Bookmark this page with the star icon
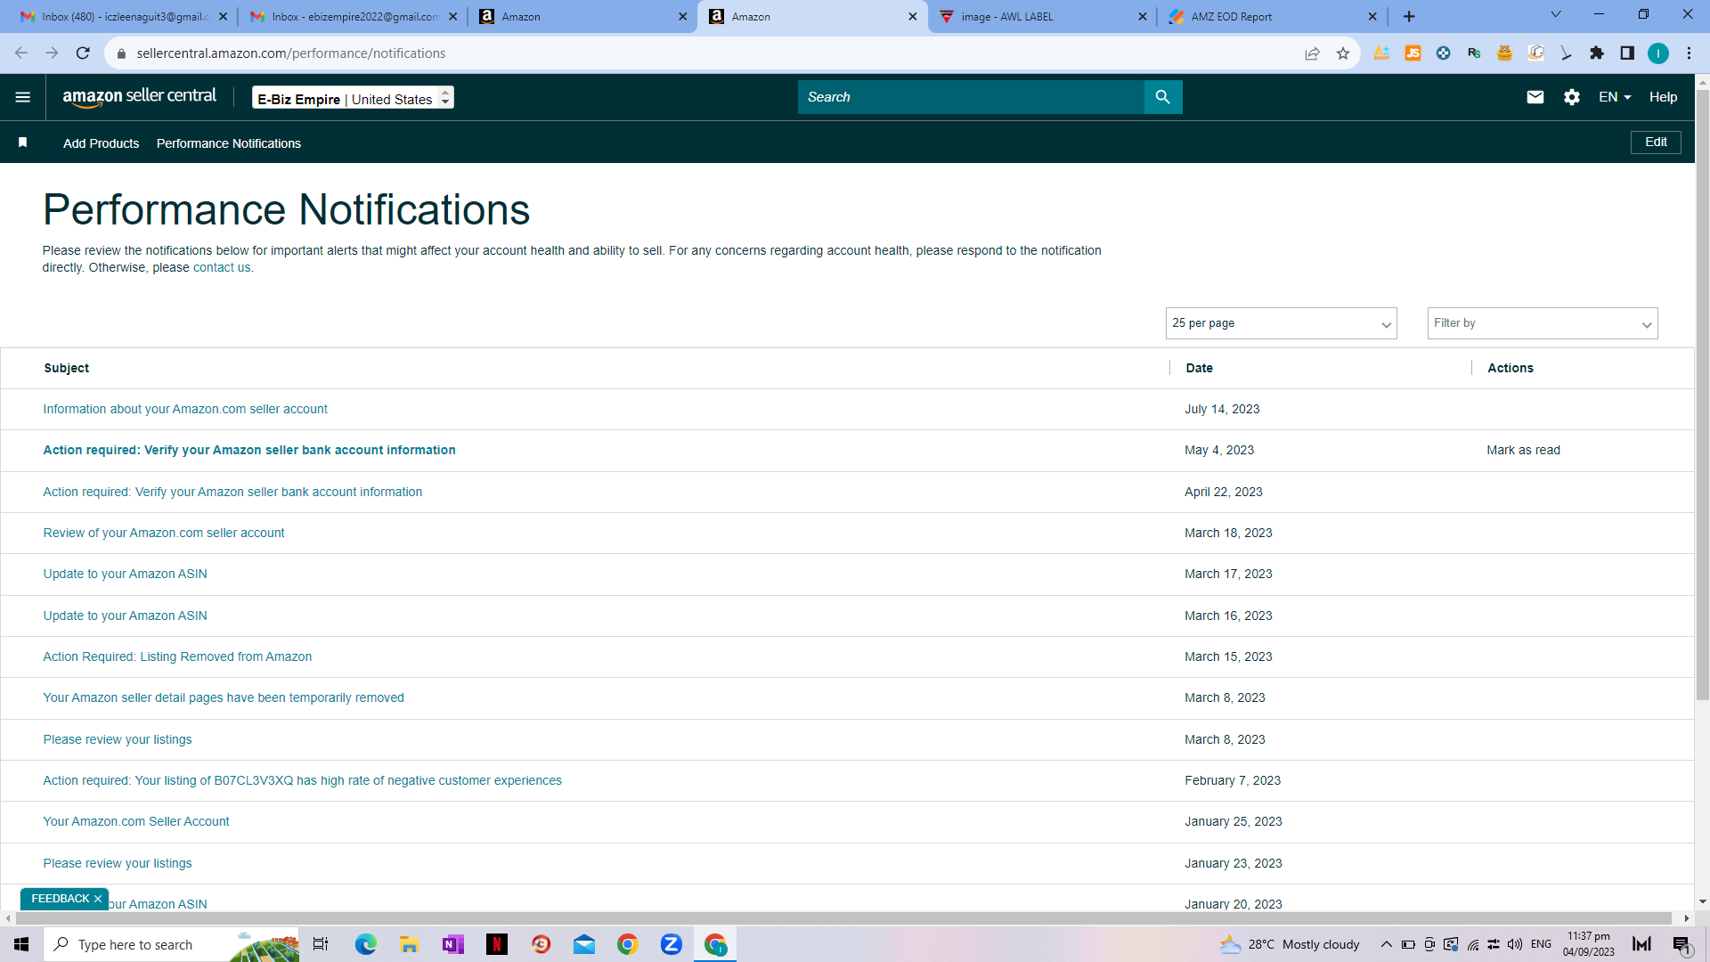 (1343, 53)
